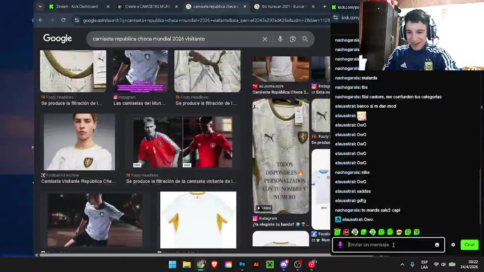
Task: Click purple microphone icon in chat box
Action: click(340, 245)
